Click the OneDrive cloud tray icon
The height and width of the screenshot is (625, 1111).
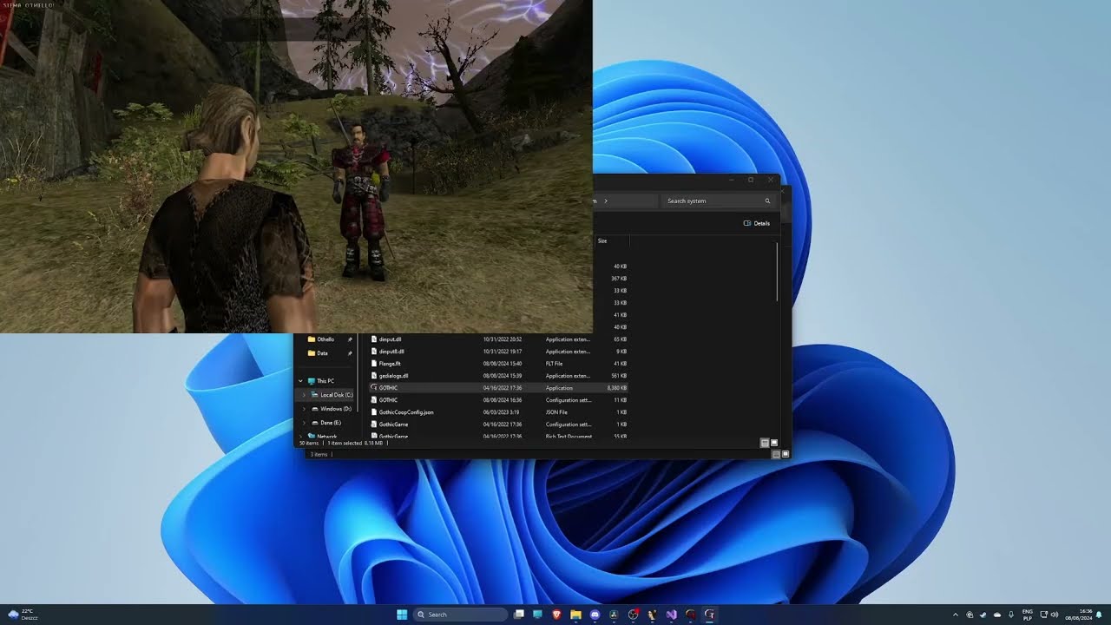[x=997, y=615]
